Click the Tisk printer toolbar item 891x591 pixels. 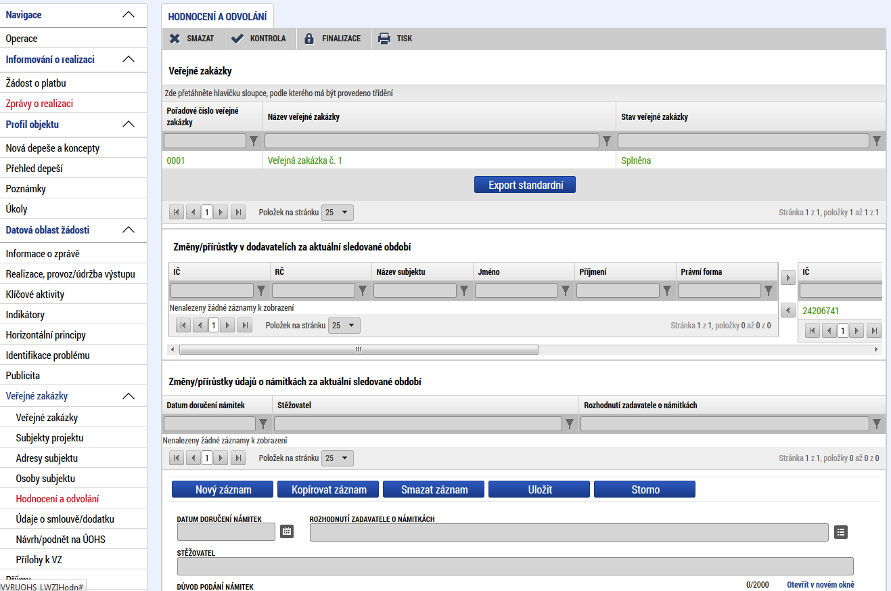396,39
